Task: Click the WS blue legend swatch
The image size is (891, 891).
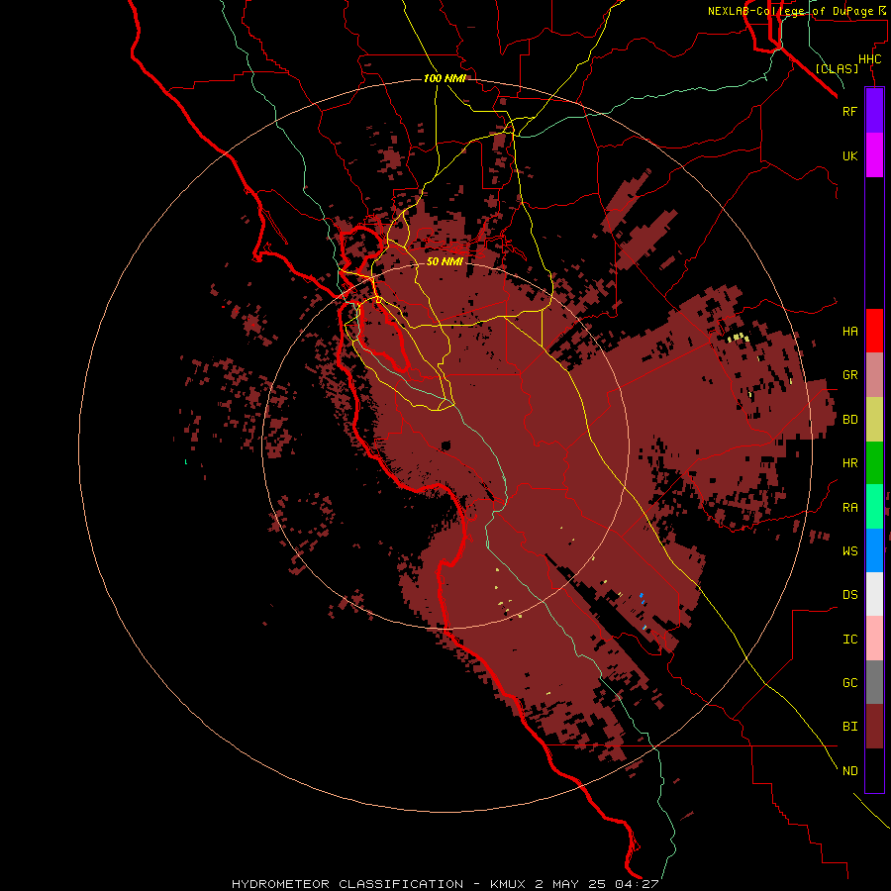Action: pos(874,550)
